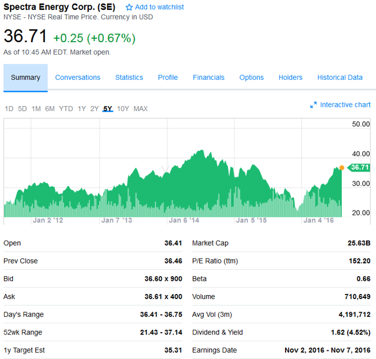Open the Interactive chart link

coord(345,105)
